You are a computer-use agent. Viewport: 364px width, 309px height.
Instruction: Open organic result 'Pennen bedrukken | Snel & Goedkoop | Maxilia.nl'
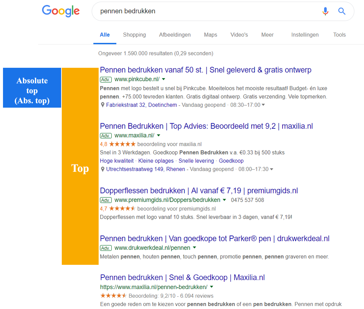(182, 278)
